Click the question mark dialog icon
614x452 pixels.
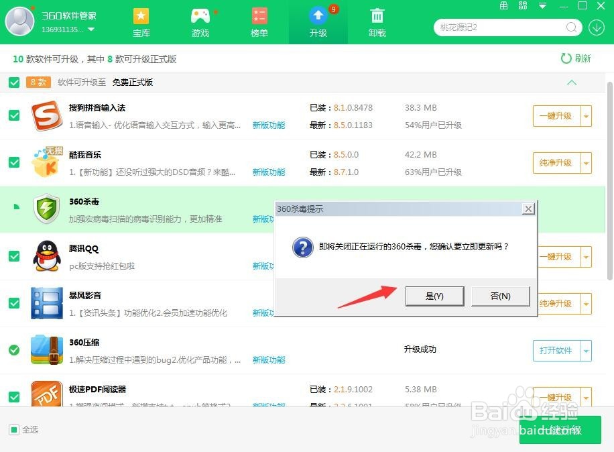click(x=303, y=247)
